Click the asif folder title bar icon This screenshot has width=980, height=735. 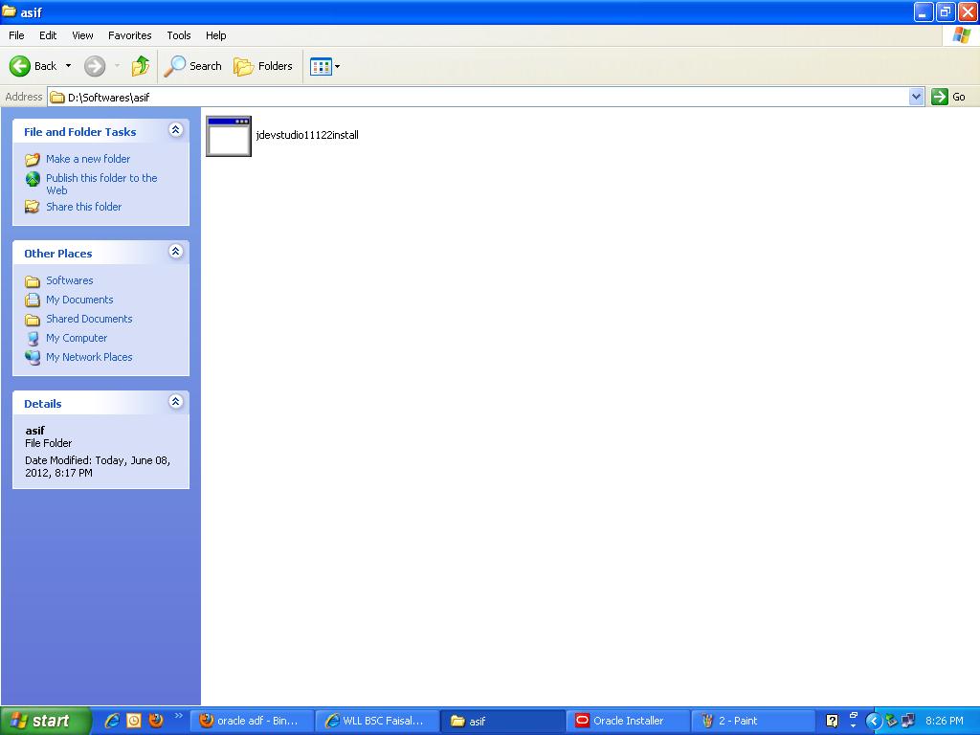[10, 11]
